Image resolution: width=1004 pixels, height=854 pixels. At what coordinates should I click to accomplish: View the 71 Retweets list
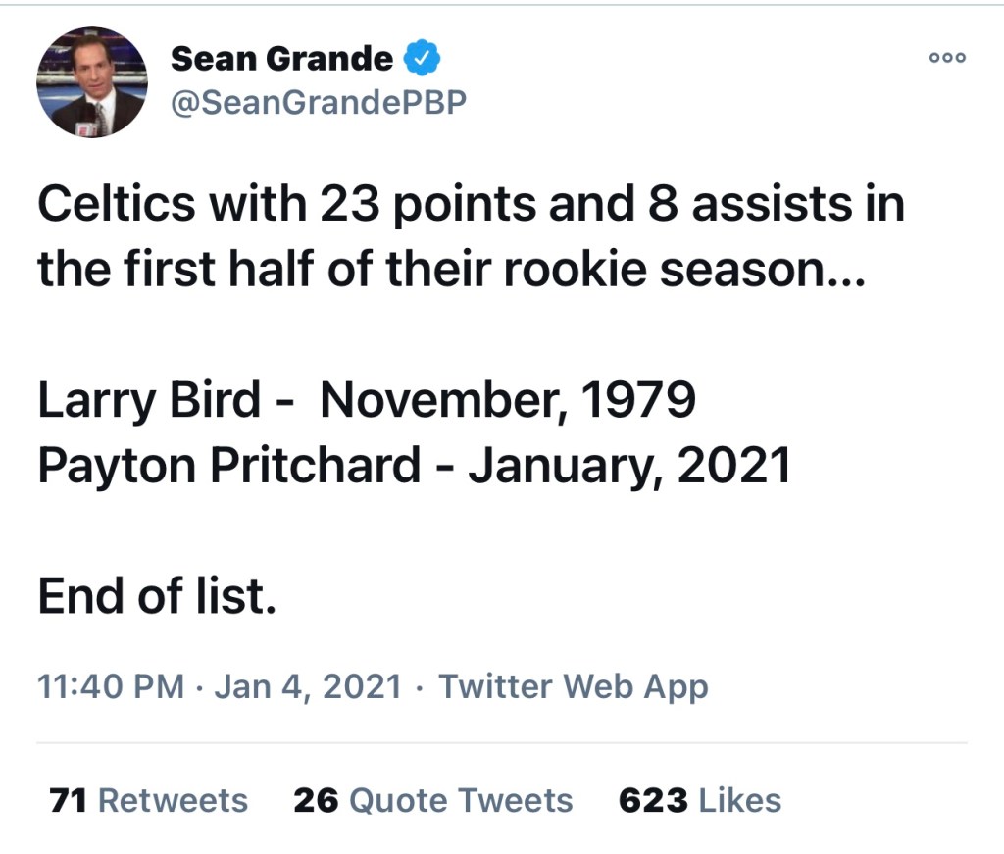[148, 800]
